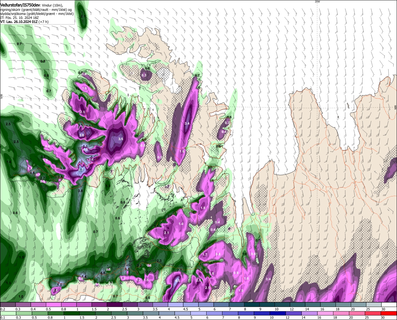Click the lavender 14 rain legend swatch
This screenshot has width=397, height=320.
click(x=309, y=313)
